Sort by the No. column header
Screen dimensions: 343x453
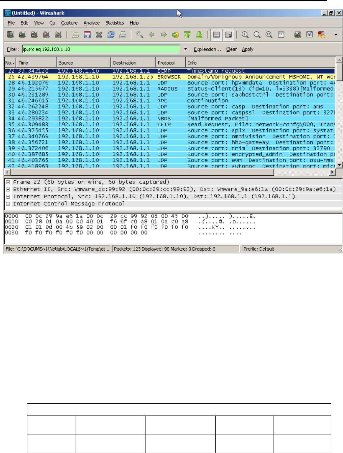pos(10,62)
